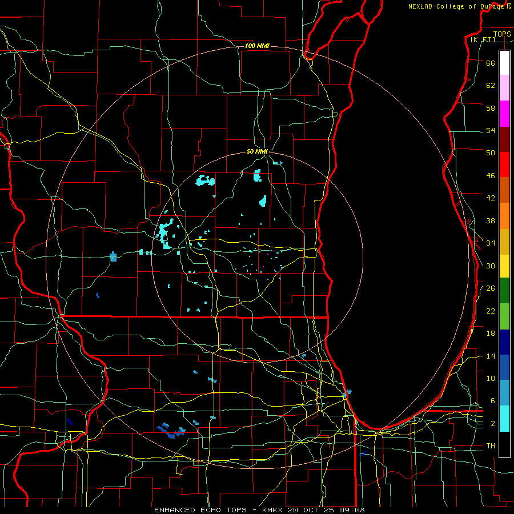Click the 46 legend value
The height and width of the screenshot is (514, 514).
tap(491, 176)
